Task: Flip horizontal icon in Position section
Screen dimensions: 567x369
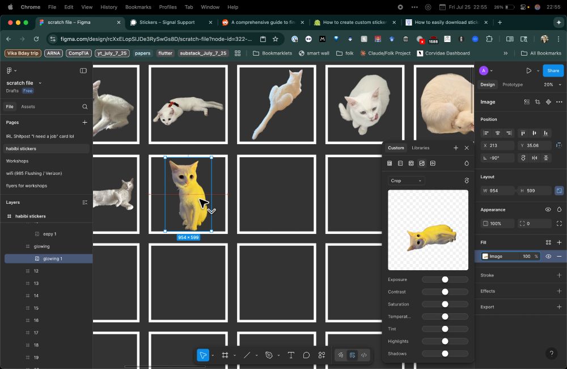Action: tap(535, 158)
